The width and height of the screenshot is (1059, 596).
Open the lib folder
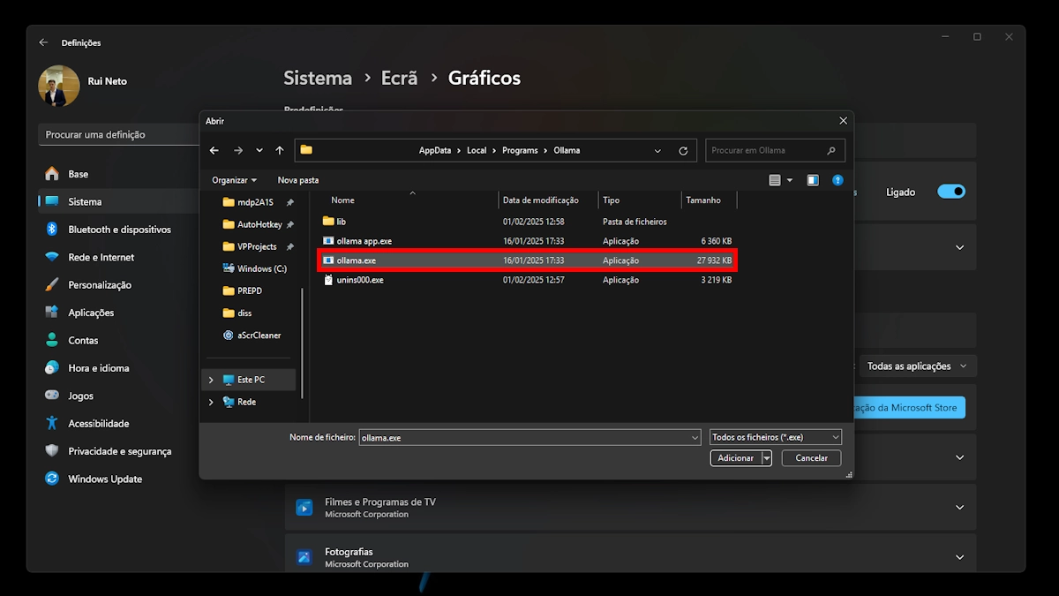tap(341, 222)
